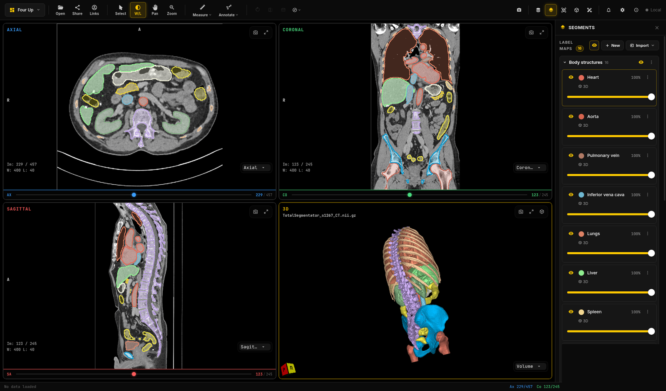Click the Share toolbar icon
Screen dimensions: 666x391
coord(77,10)
